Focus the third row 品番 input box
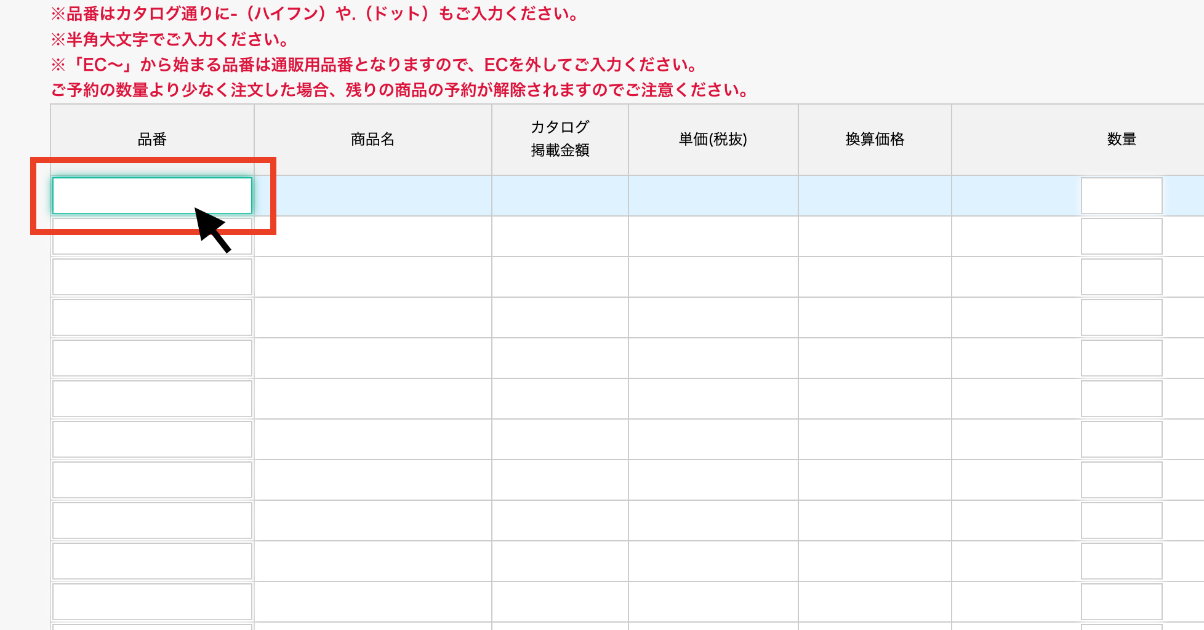 coord(151,277)
